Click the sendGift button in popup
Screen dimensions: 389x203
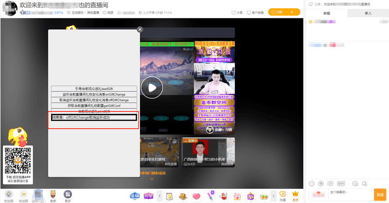[94, 111]
